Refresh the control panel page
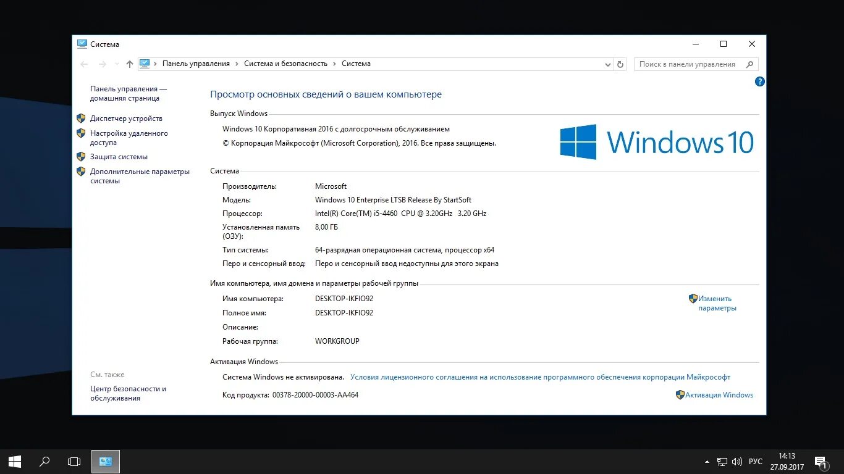Image resolution: width=844 pixels, height=474 pixels. coord(621,64)
